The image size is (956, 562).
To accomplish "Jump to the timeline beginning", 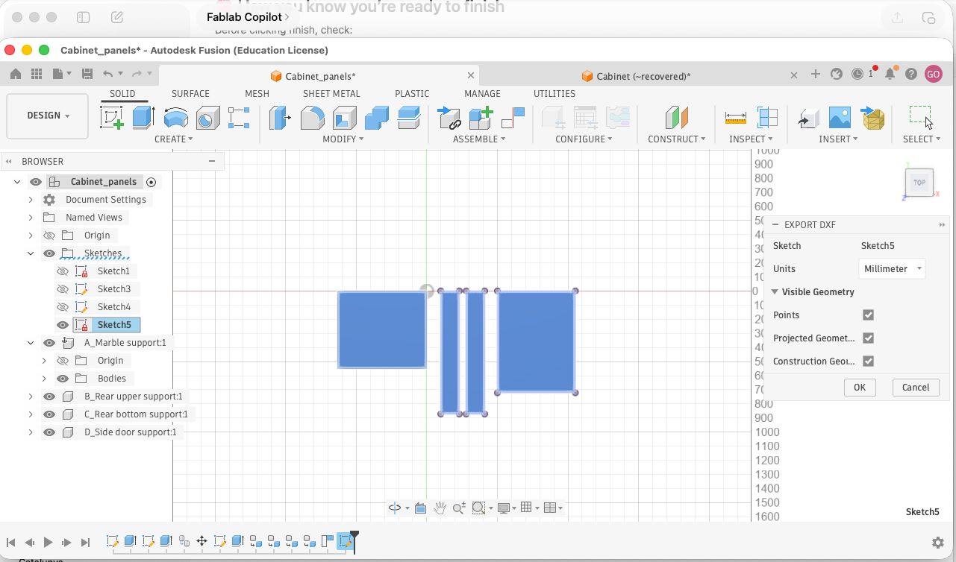I will tap(11, 543).
